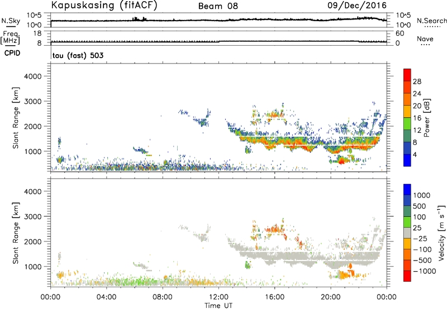The width and height of the screenshot is (447, 309).
Task: Click the velocity panel 'Slant Range [km]' label
Action: click(x=16, y=233)
